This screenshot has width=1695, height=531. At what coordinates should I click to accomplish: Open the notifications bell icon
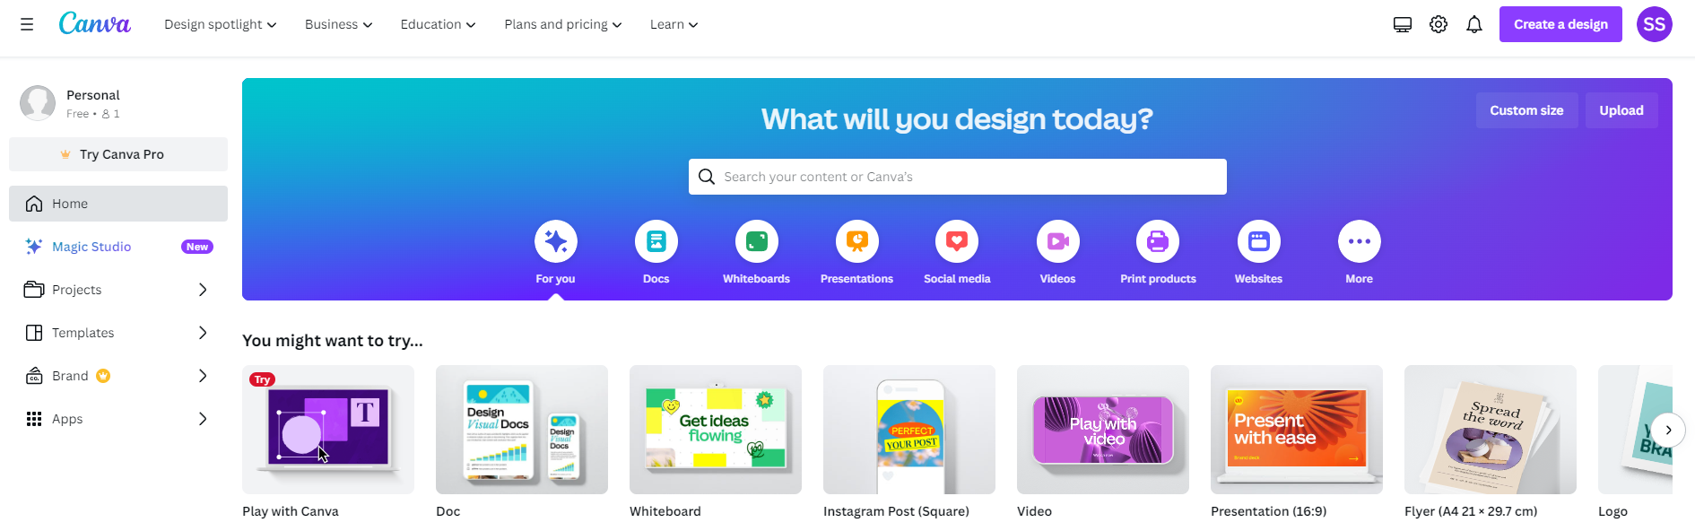pyautogui.click(x=1474, y=24)
